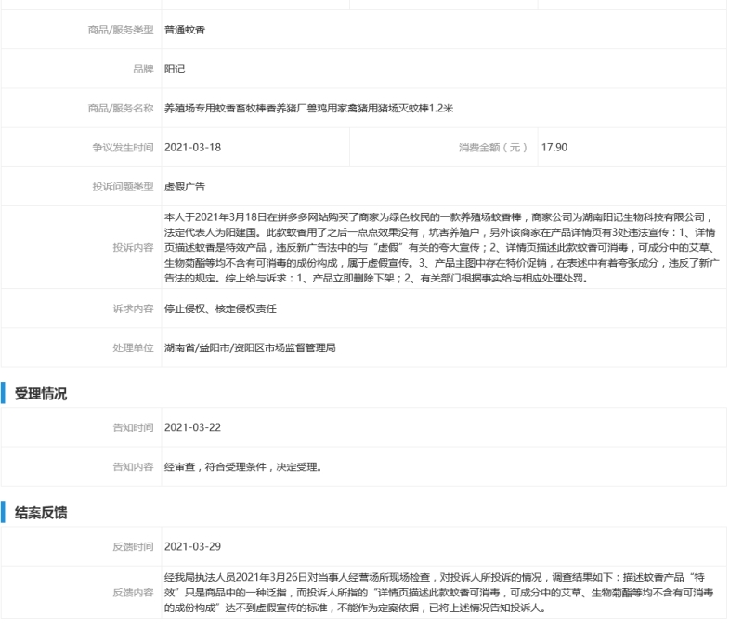Select the product name text ending in 1.2米
Image resolution: width=743 pixels, height=628 pixels.
click(x=308, y=108)
